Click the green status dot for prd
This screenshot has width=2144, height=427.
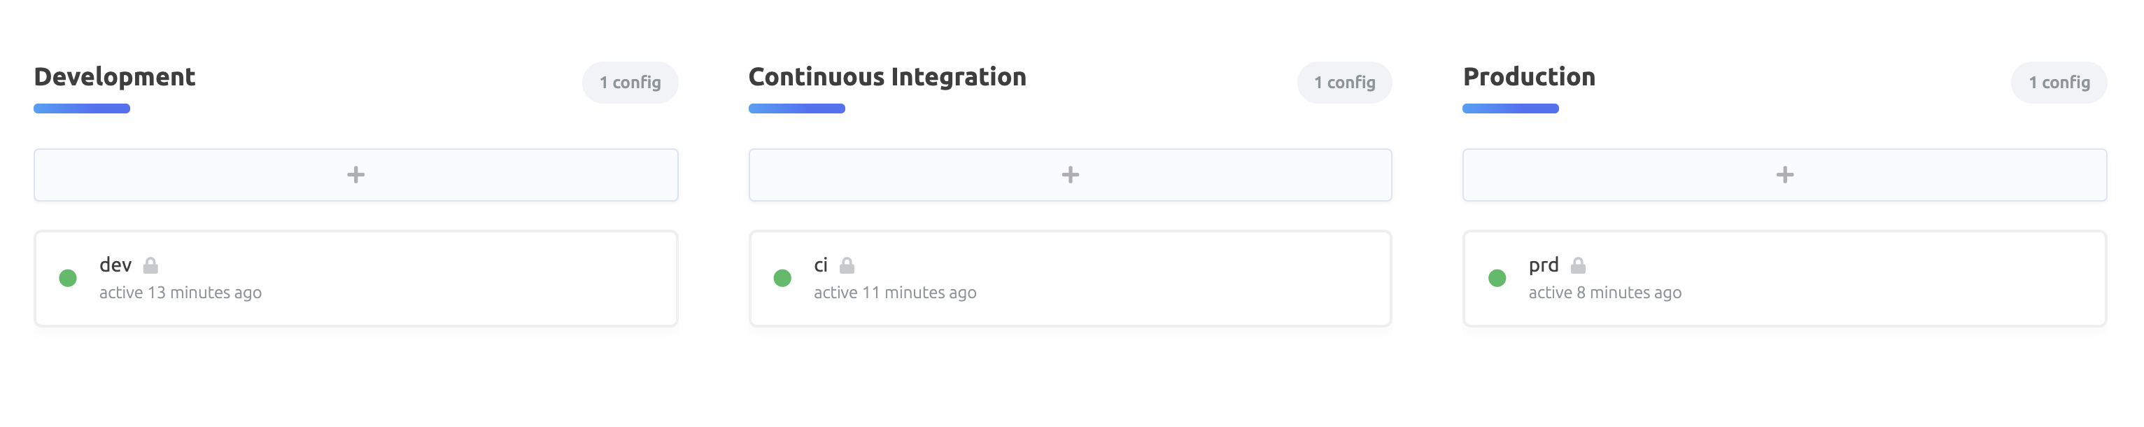(x=1497, y=278)
